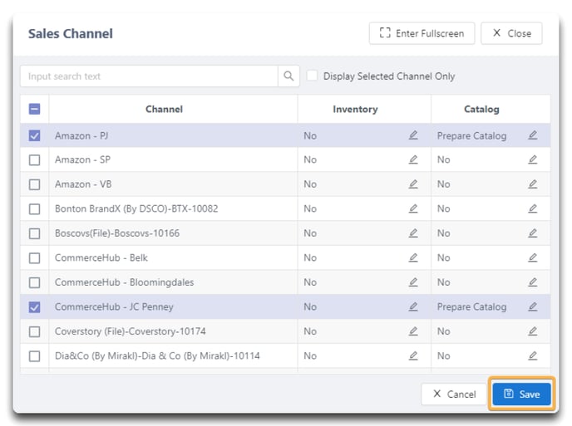Click Bonton BrandX (By DSCO)-BTX-10082 name
This screenshot has height=426, width=572.
[x=136, y=208]
